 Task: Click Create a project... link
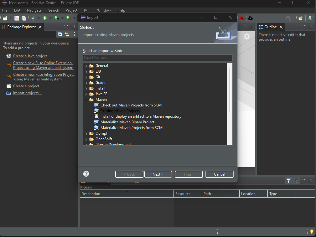(28, 86)
